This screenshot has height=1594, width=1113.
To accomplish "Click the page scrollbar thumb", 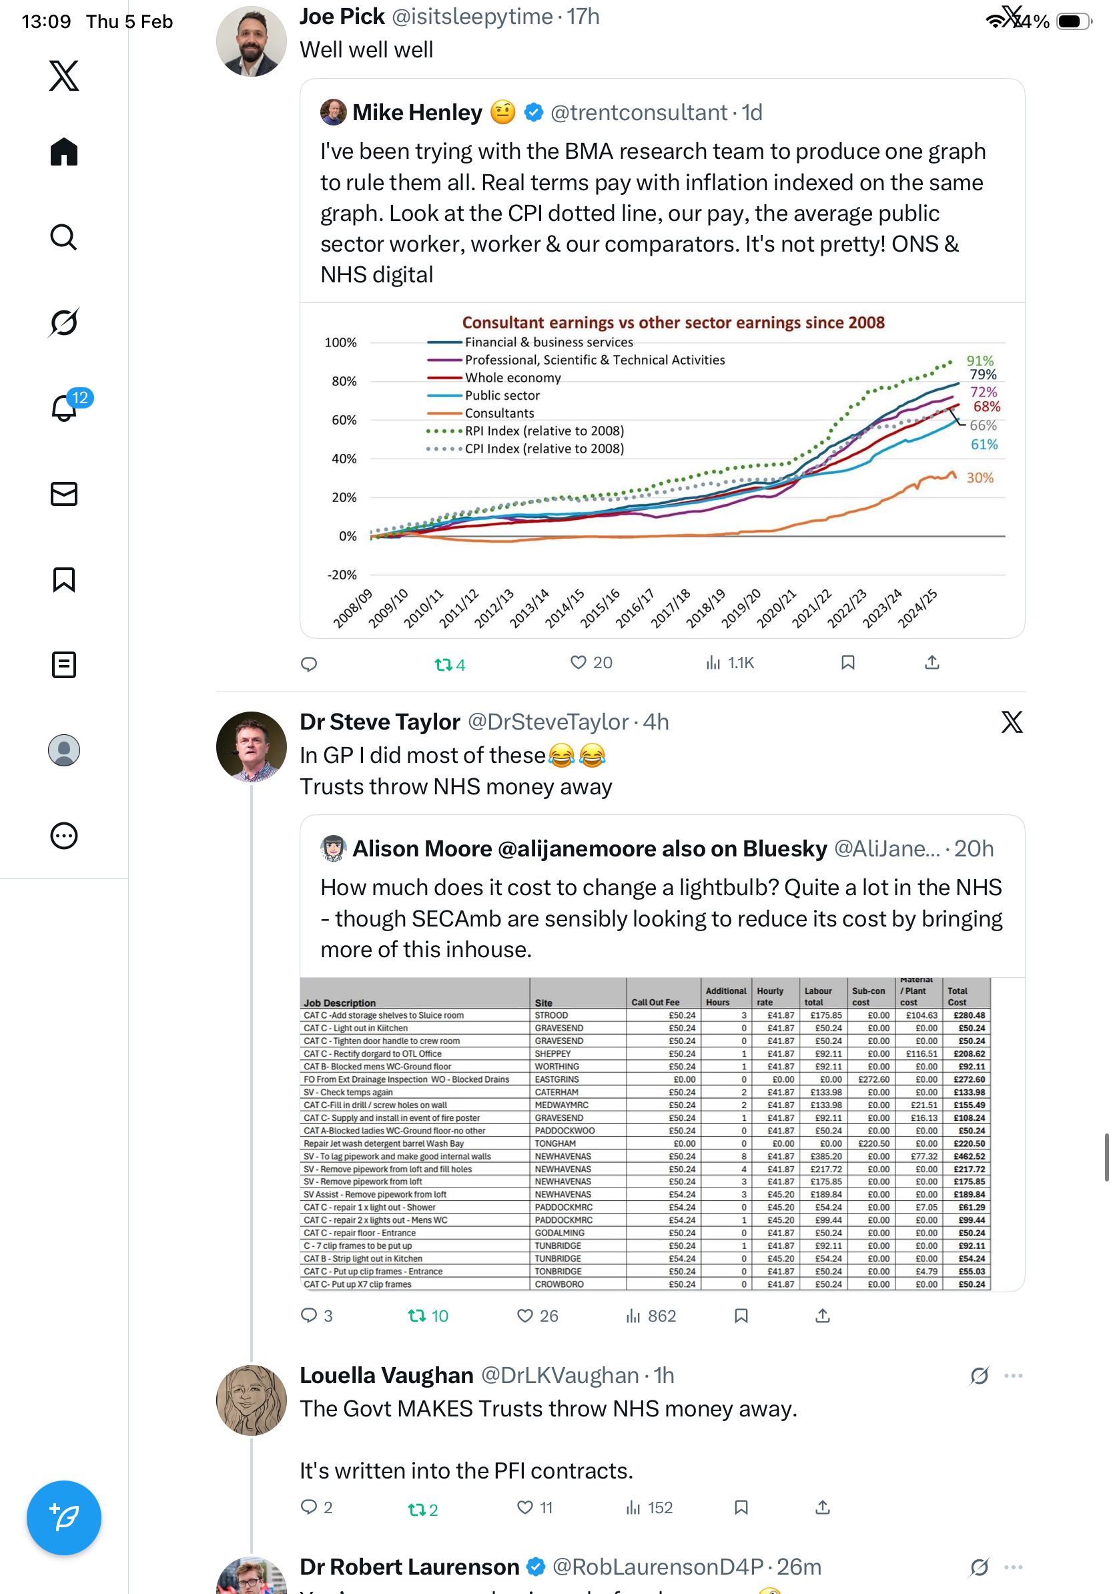I will [x=1106, y=1157].
